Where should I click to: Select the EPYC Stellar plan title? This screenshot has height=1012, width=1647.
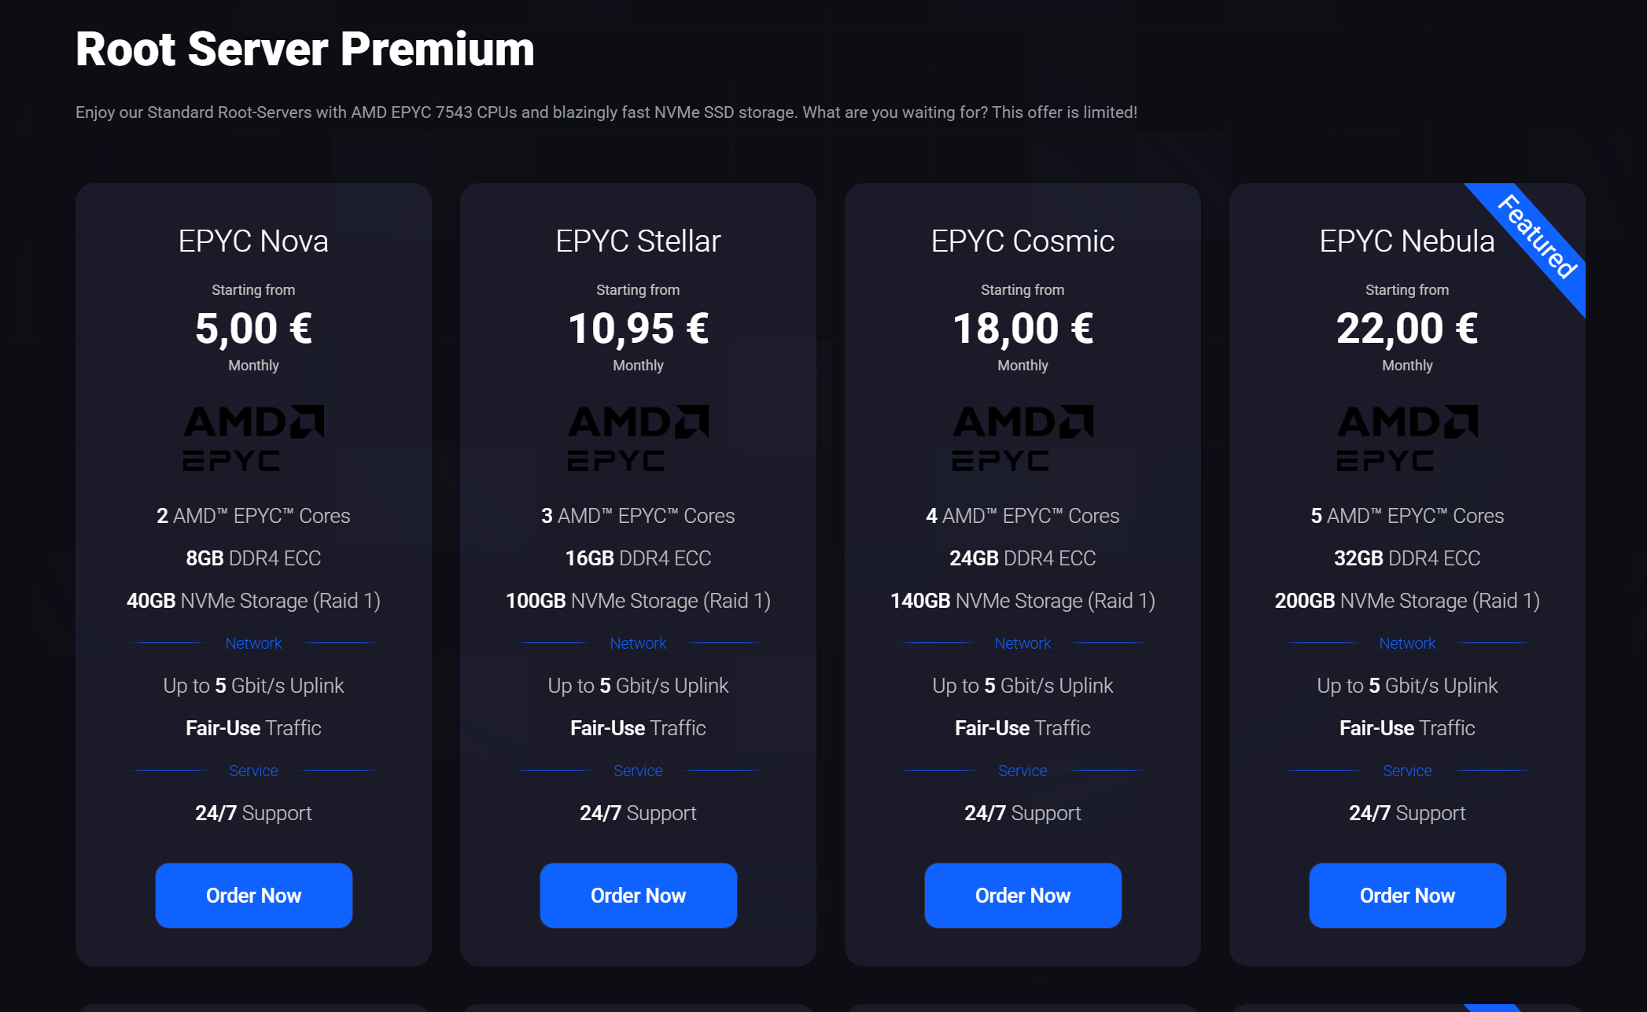638,241
